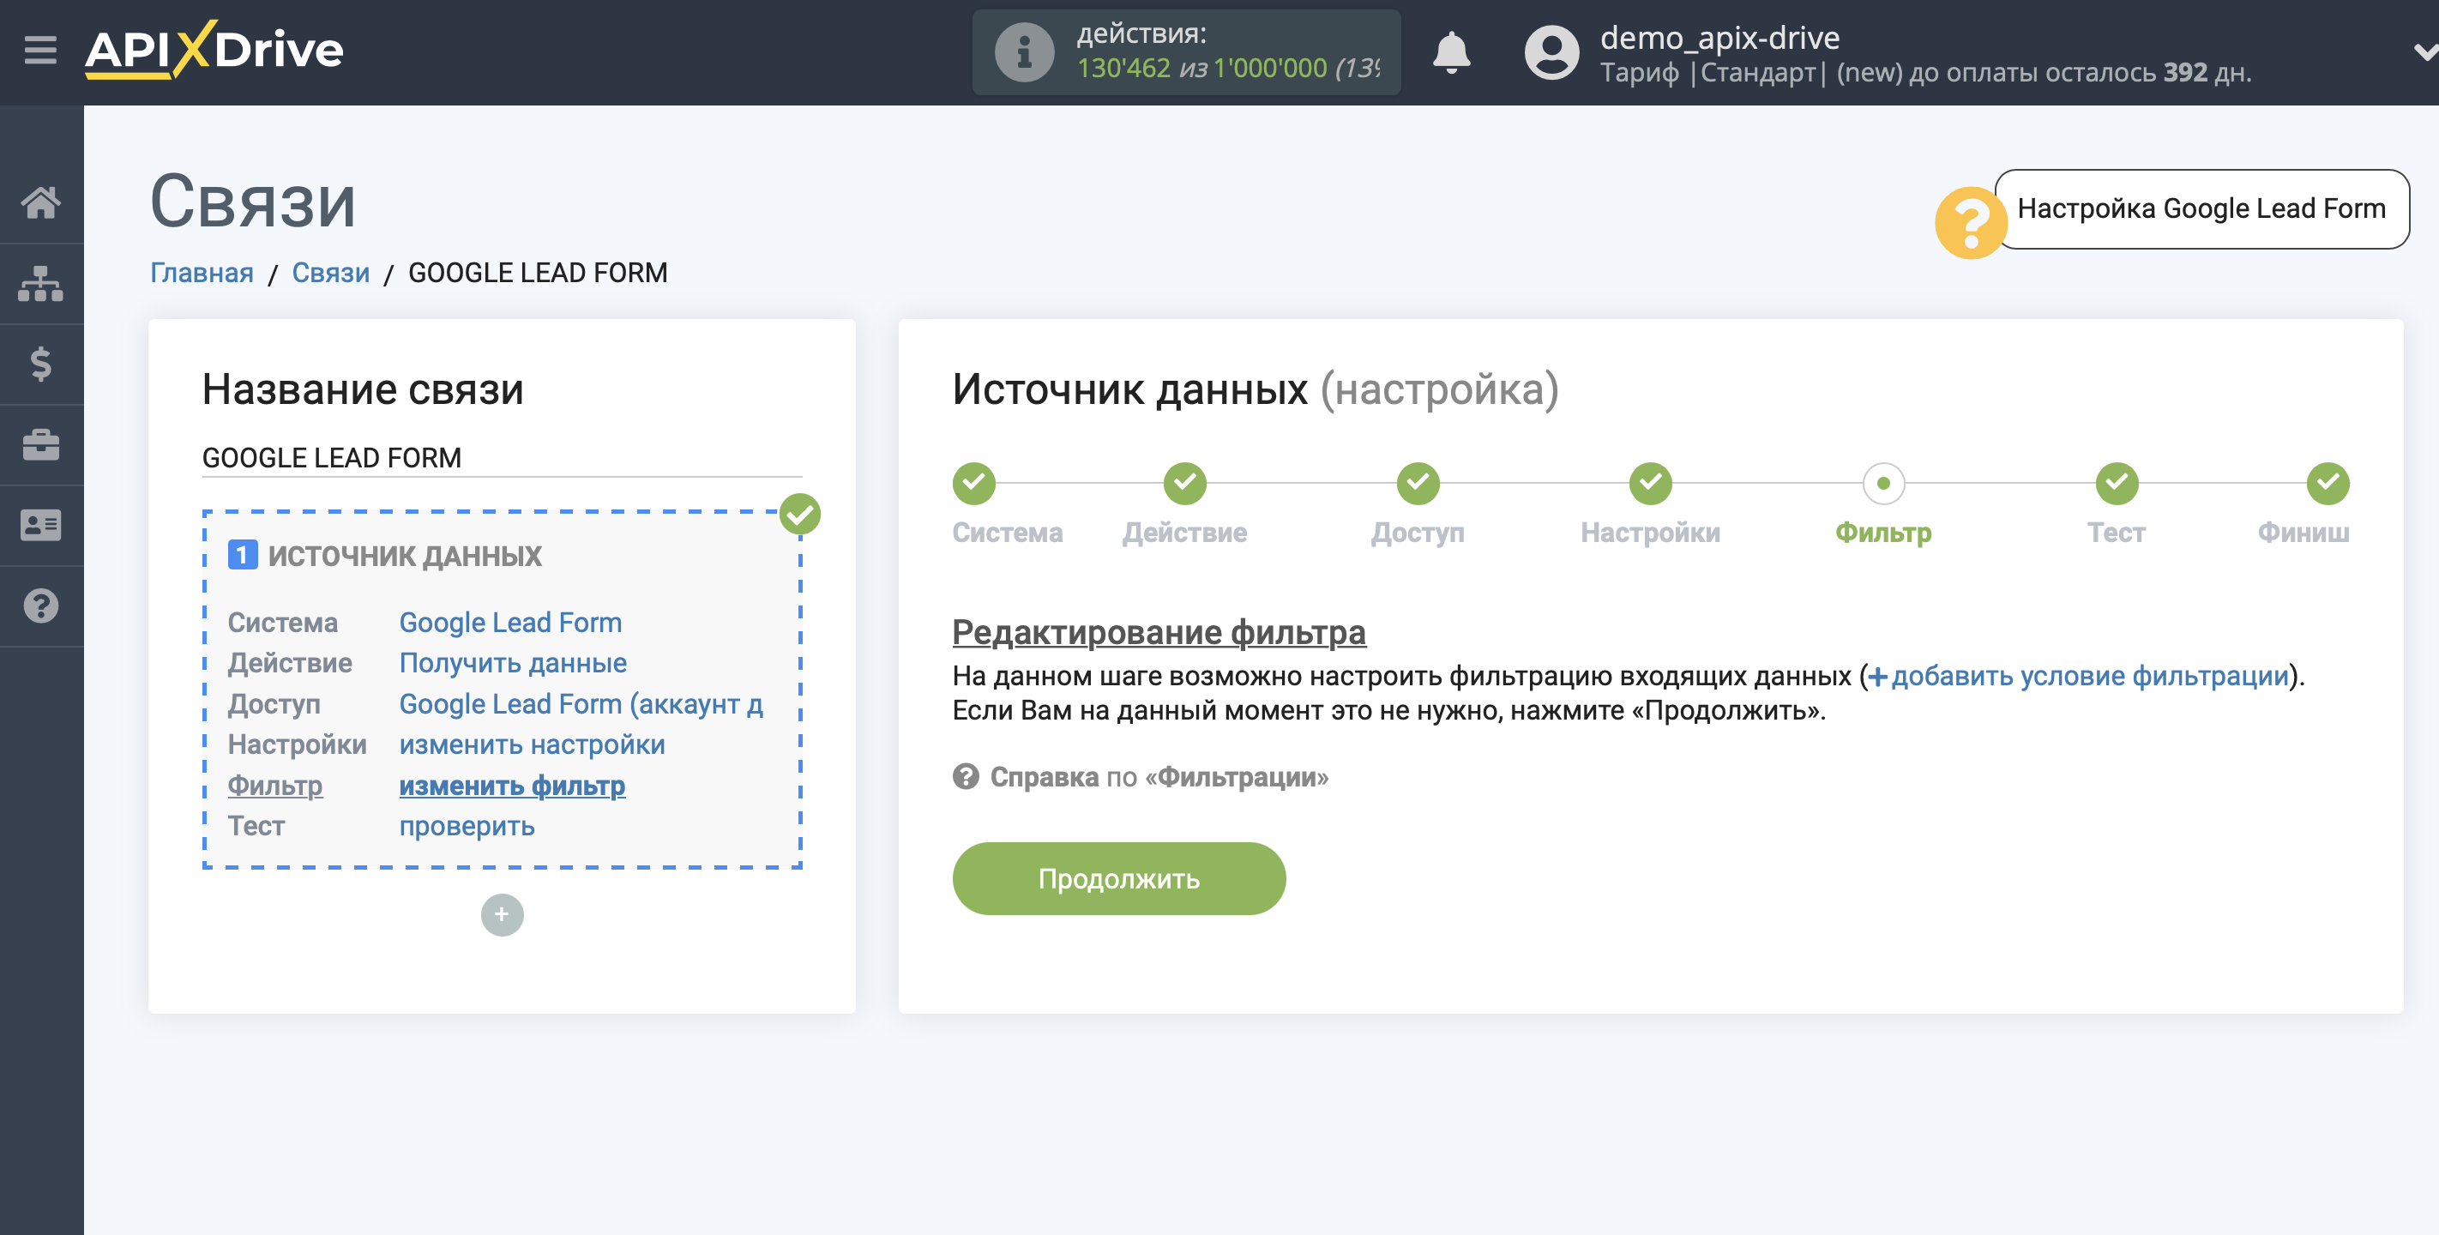Expand the account dropdown chevron
Image resolution: width=2439 pixels, height=1235 pixels.
[x=2424, y=51]
